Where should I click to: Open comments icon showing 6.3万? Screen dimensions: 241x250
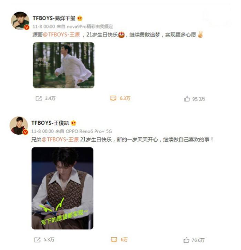click(113, 98)
